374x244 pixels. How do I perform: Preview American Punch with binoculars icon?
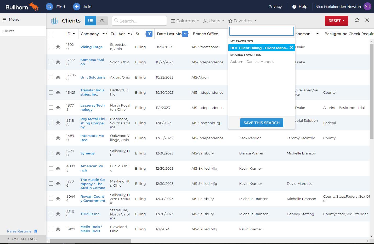tap(58, 168)
